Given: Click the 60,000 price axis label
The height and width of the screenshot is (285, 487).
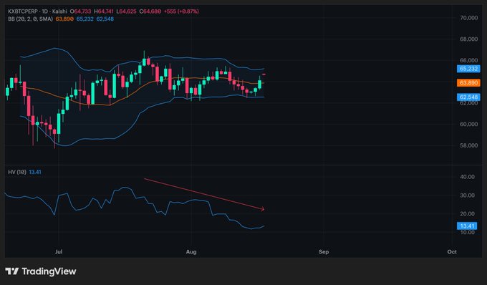Looking at the screenshot, I should pos(468,124).
